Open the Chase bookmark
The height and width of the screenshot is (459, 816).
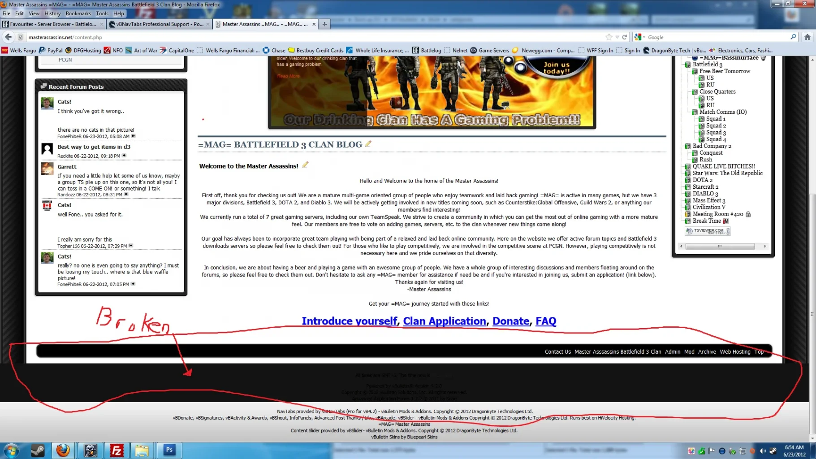point(274,50)
